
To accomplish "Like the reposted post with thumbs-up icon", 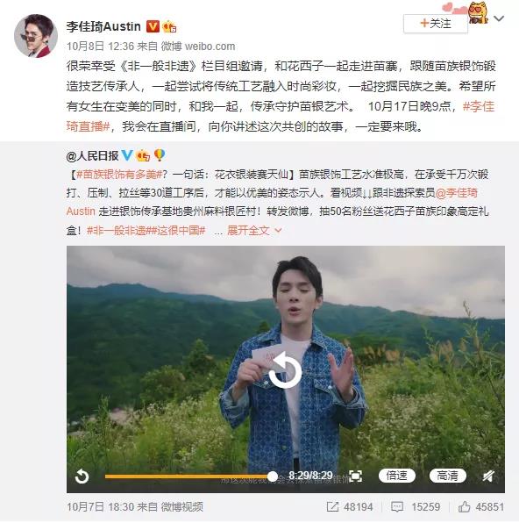I will 464,506.
